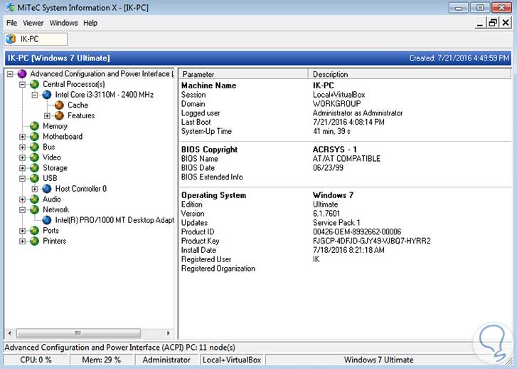The width and height of the screenshot is (517, 369).
Task: Click the green Memory node icon
Action: pyautogui.click(x=34, y=126)
